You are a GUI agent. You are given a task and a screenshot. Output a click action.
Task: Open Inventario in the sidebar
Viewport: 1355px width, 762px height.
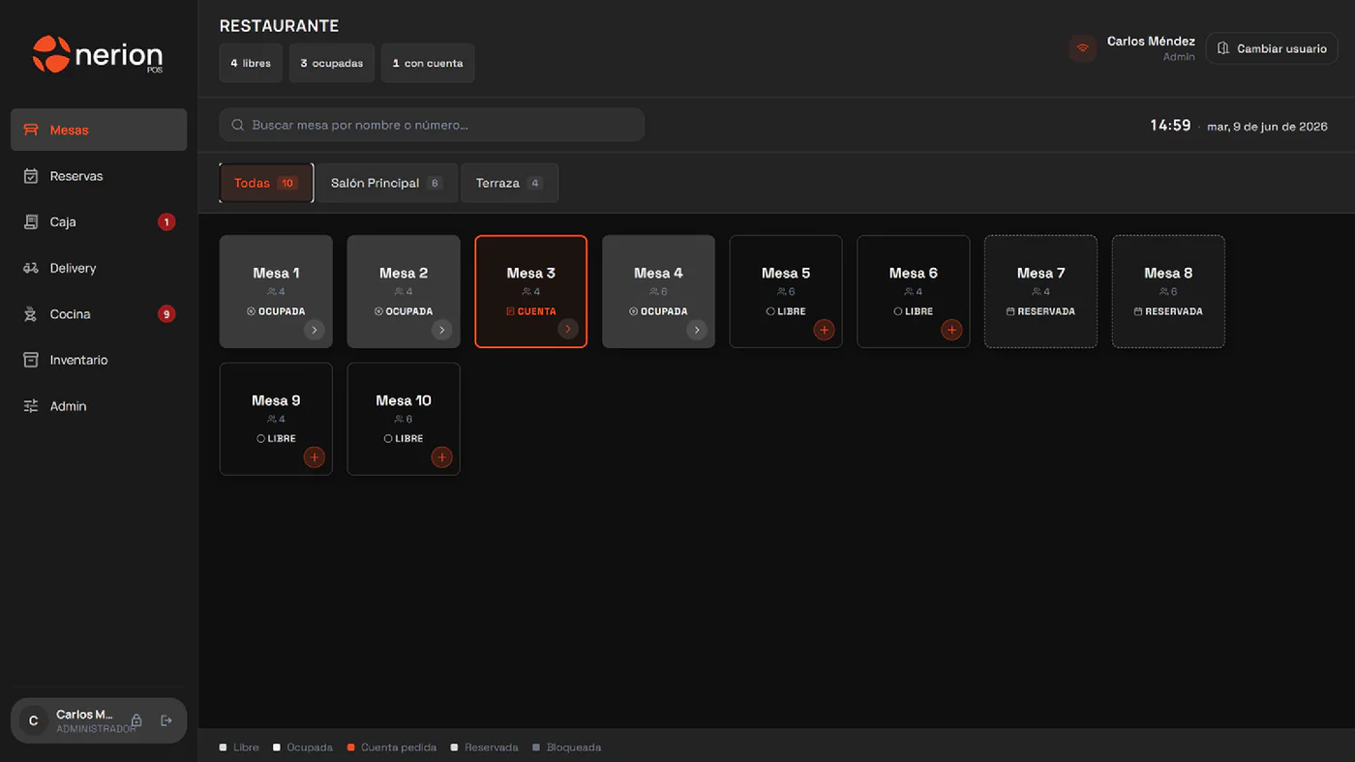click(x=99, y=360)
